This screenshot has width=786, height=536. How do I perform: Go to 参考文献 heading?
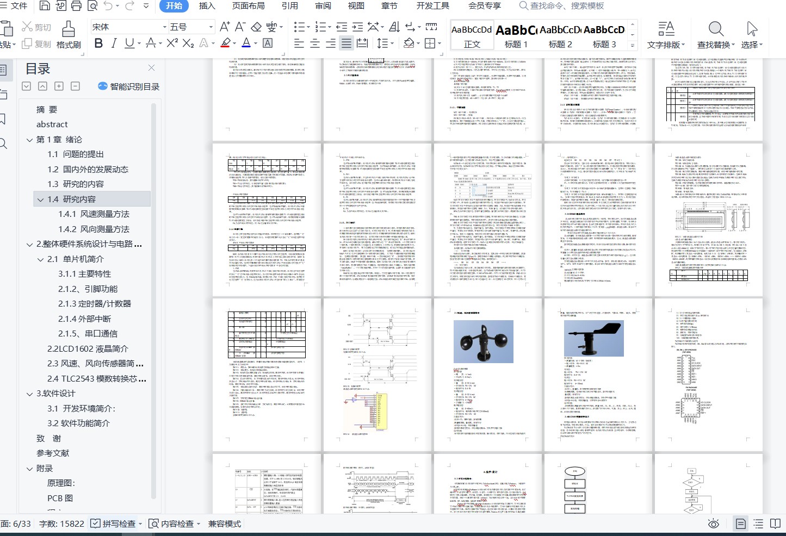coord(53,453)
